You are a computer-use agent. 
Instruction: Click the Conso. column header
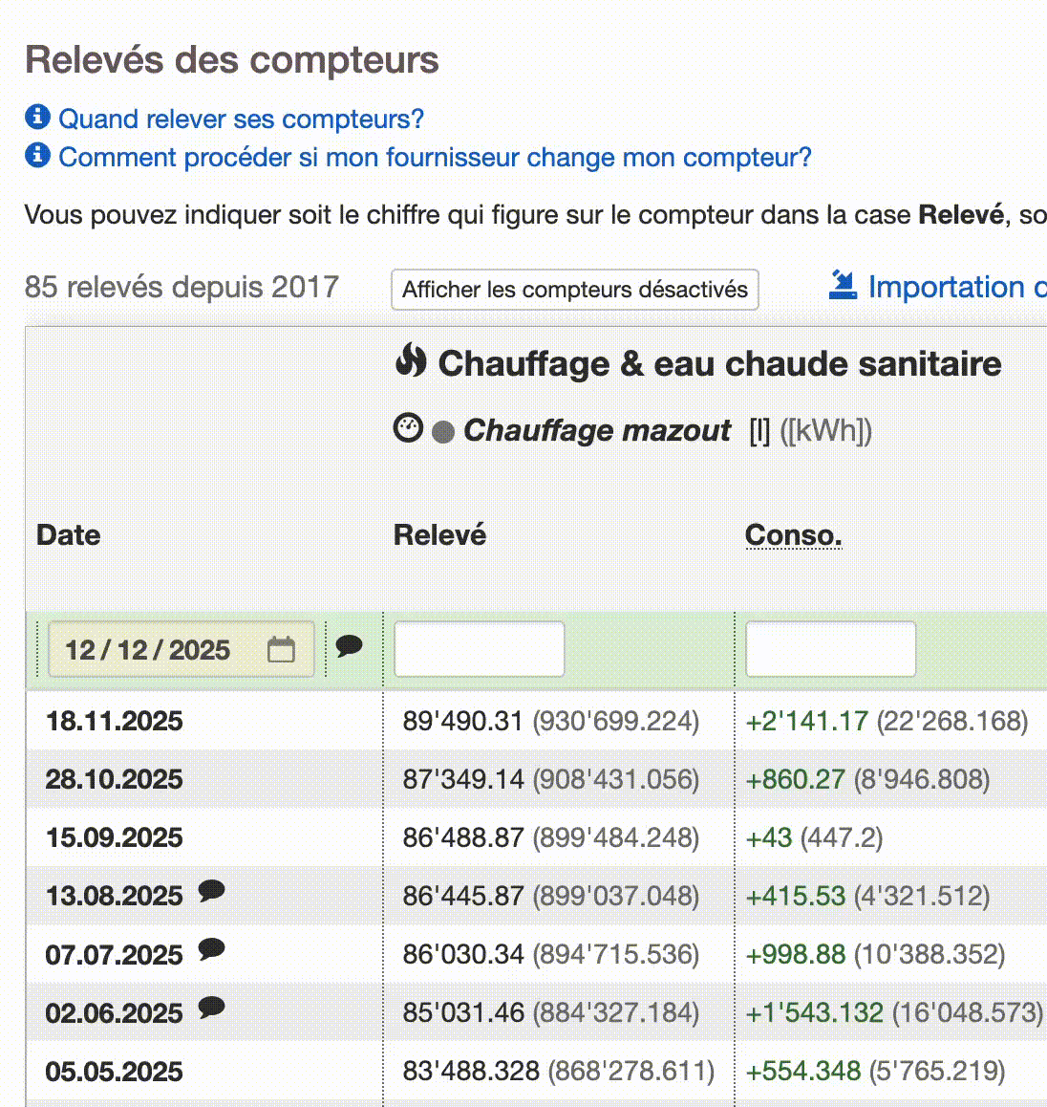pyautogui.click(x=793, y=535)
